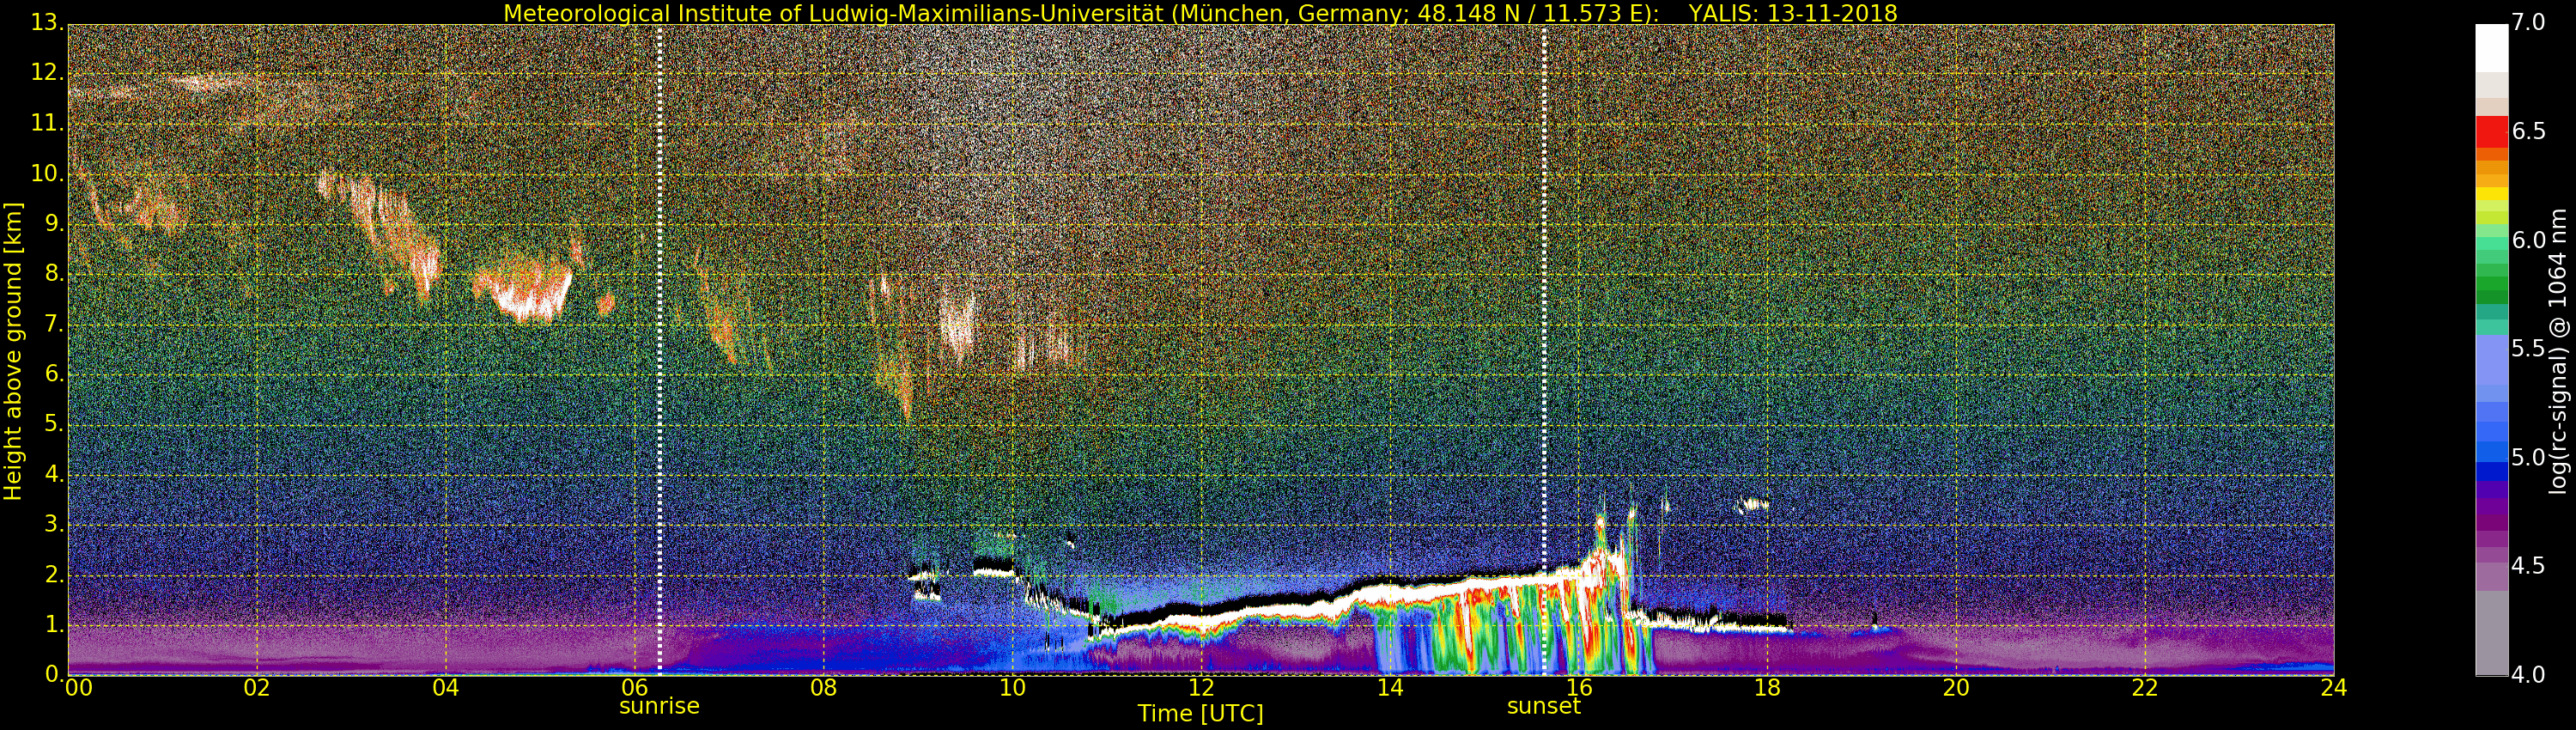Click the 5. height tick label
This screenshot has height=730, width=2576.
coord(53,424)
